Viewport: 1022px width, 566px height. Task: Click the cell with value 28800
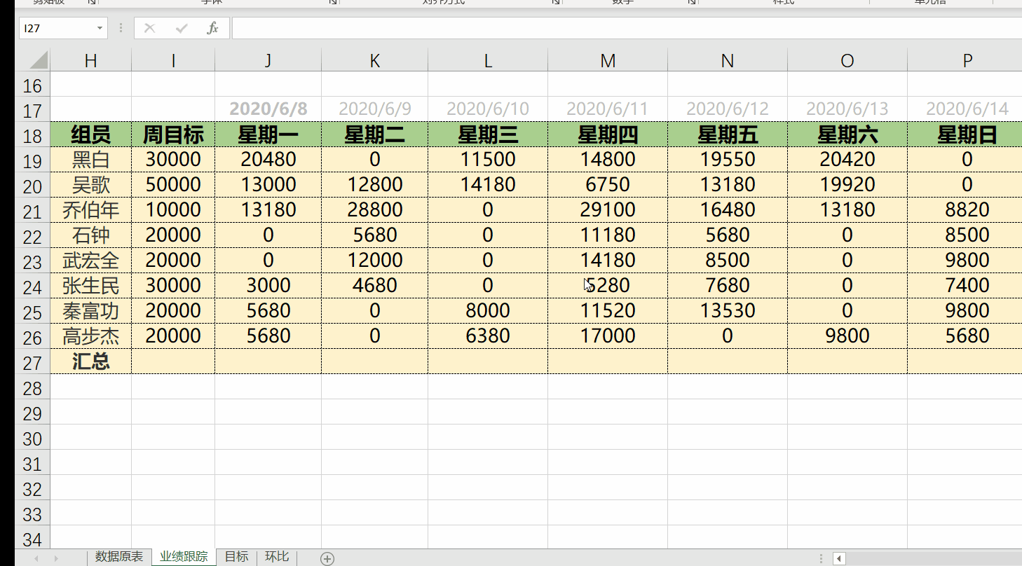(x=374, y=210)
